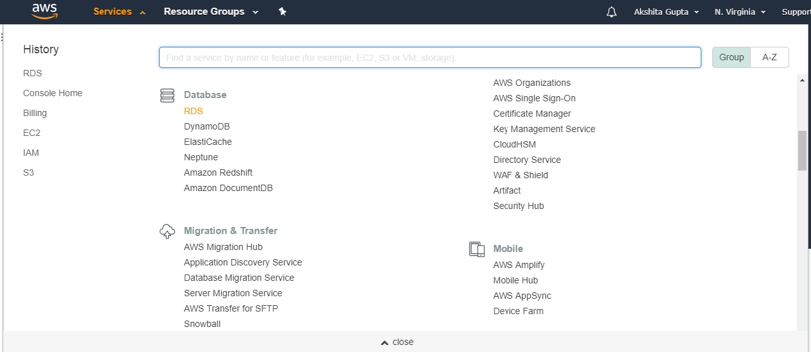Open WAF & Shield
This screenshot has width=811, height=352.
click(x=521, y=175)
